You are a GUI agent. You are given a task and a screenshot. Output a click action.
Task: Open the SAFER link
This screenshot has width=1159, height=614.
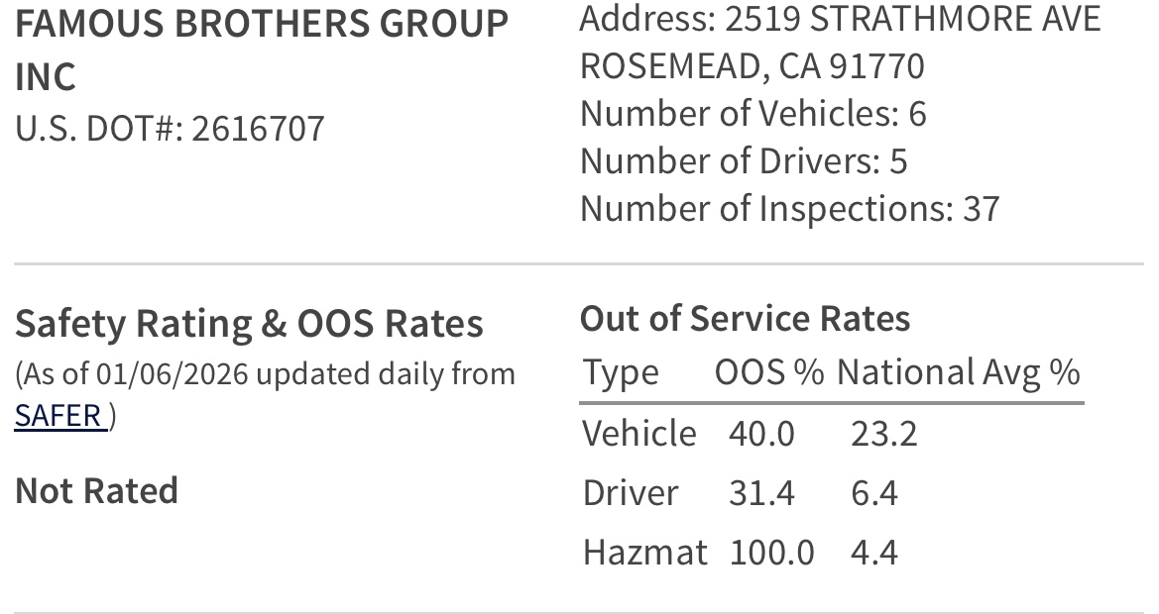59,416
